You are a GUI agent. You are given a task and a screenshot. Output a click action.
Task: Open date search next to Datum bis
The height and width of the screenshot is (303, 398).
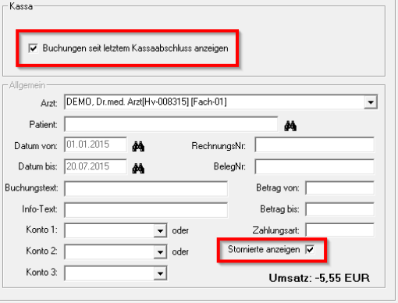[138, 169]
